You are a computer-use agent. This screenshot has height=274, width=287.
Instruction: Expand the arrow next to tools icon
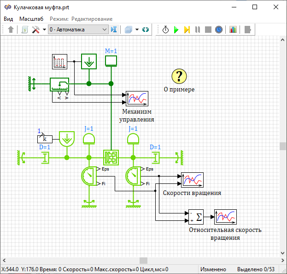click(44, 30)
